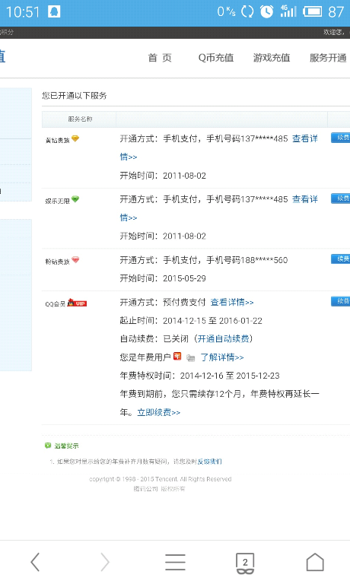This screenshot has width=350, height=584.
Task: Click 续费 button for QQ会员
Action: [340, 301]
